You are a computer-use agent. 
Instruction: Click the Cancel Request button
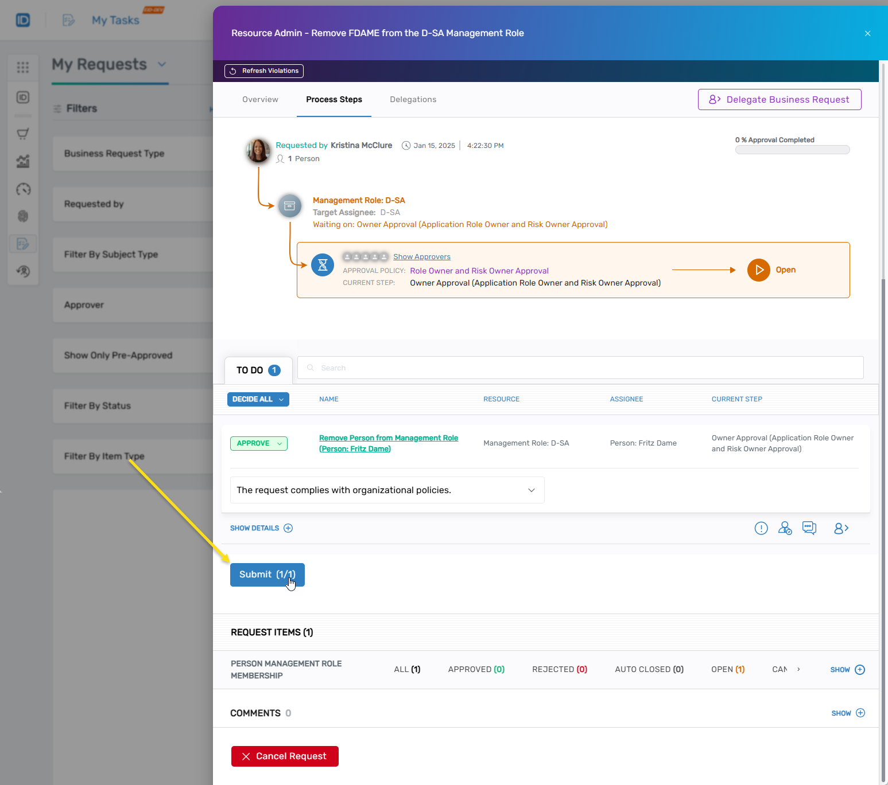(285, 756)
